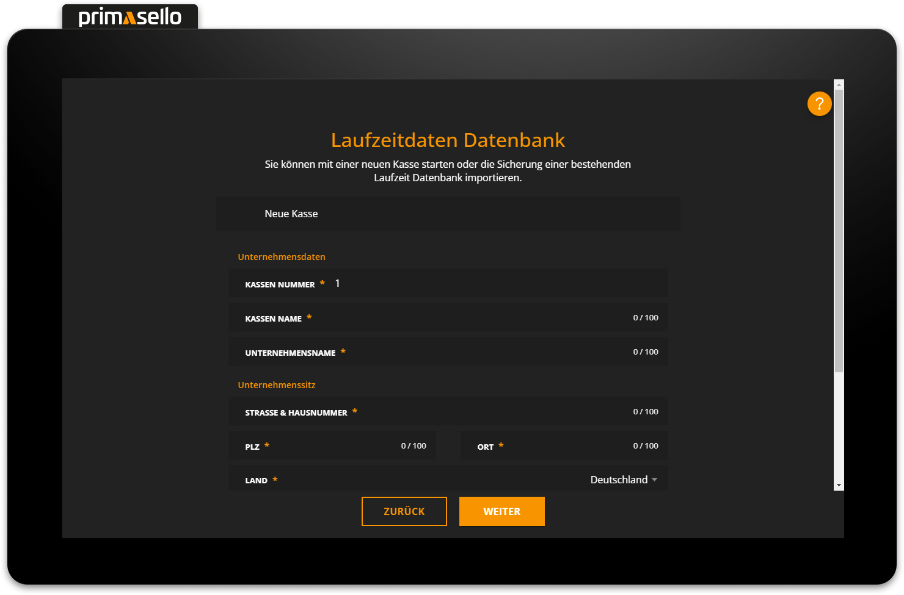Focus the PLZ postal code field
Screen dimensions: 904x595
(330, 446)
